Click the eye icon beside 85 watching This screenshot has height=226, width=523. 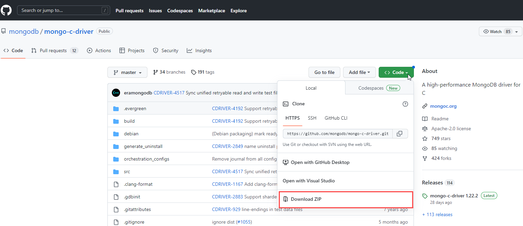(x=425, y=149)
